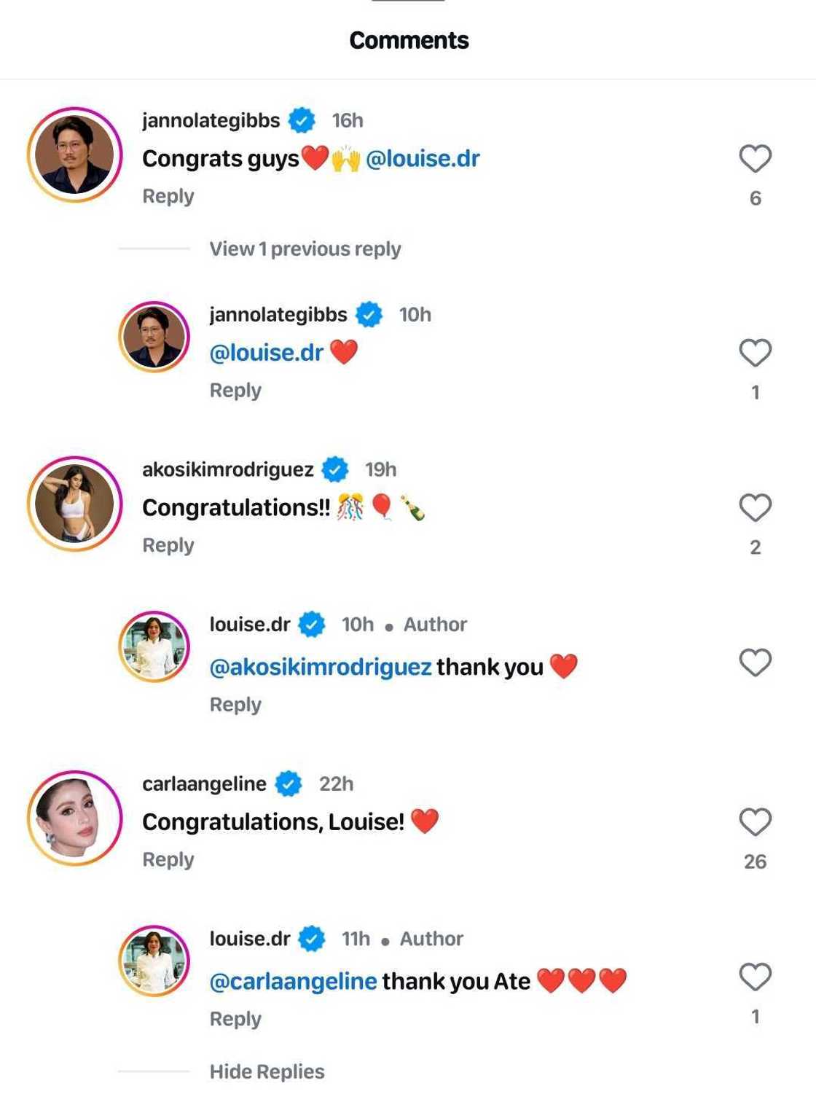The height and width of the screenshot is (1110, 816).
Task: Reply to carlaangeline's congratulations comment
Action: (x=168, y=860)
